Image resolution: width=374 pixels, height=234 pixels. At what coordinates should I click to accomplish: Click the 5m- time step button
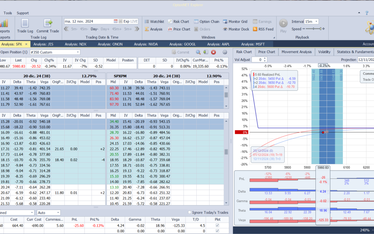(74, 29)
